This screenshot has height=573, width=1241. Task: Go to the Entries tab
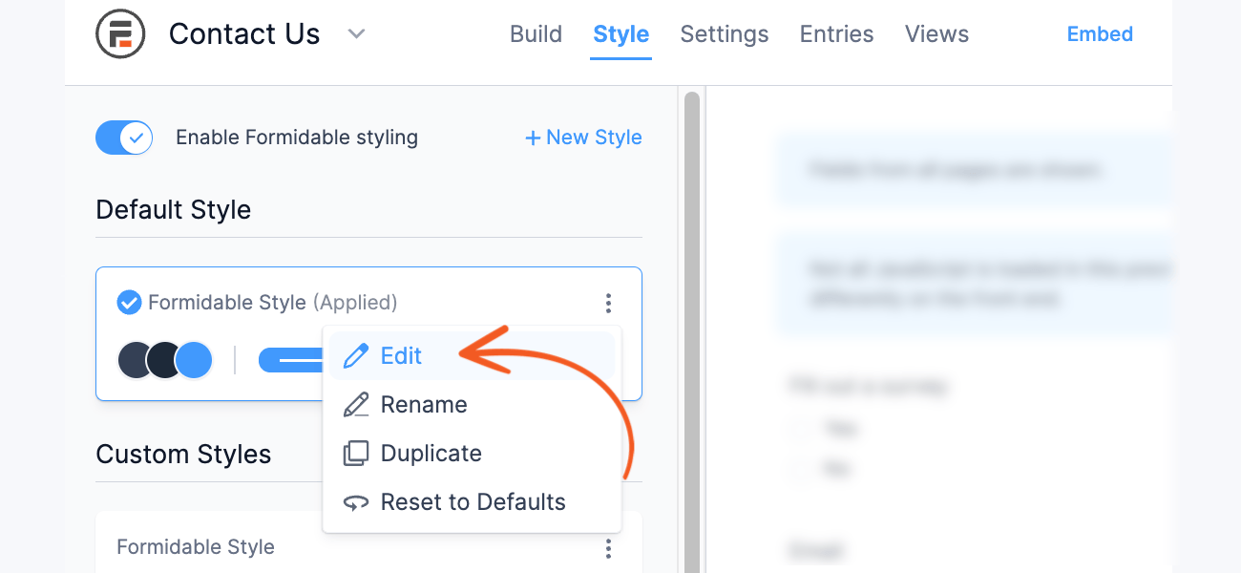click(x=836, y=34)
